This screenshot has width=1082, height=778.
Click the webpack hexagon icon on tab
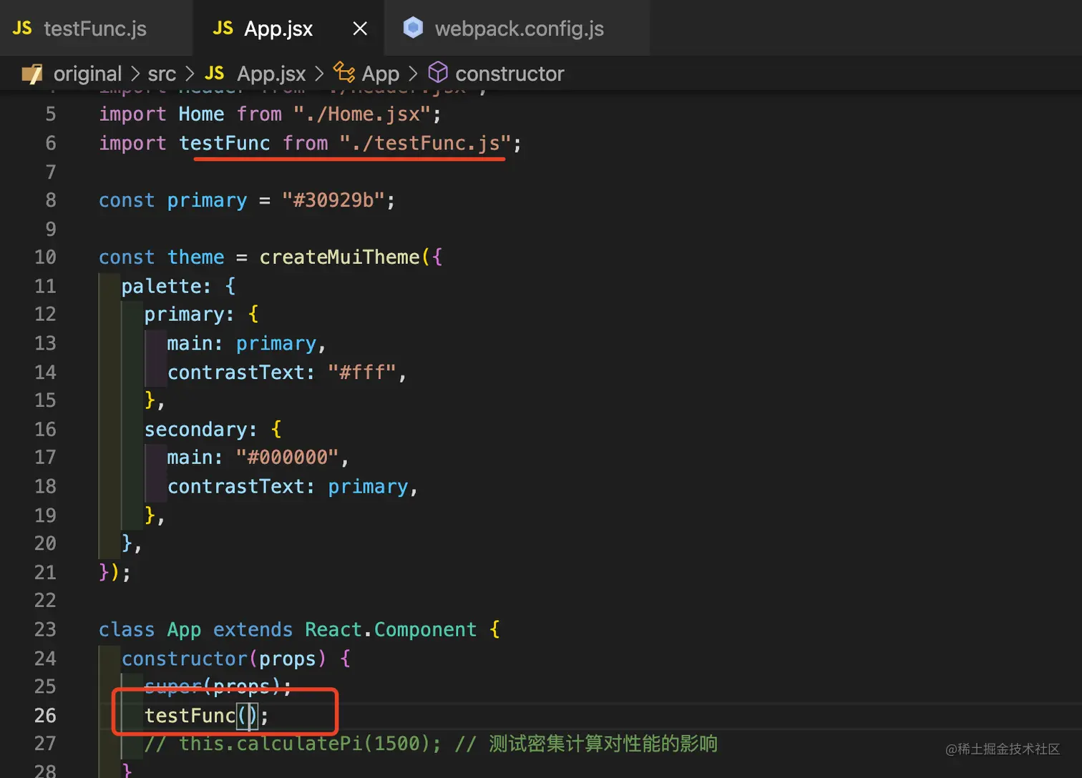(413, 28)
